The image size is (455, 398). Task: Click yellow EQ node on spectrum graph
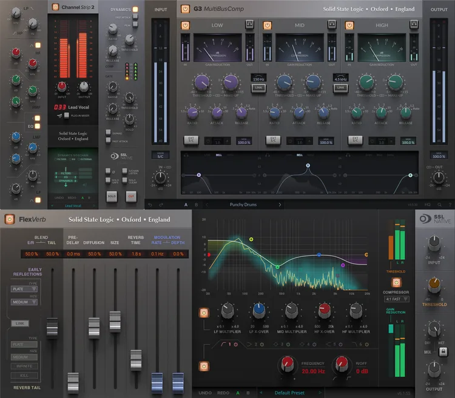(251, 239)
